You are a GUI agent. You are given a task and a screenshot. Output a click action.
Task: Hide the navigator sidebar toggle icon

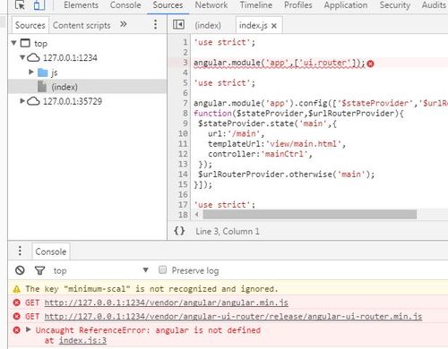(x=178, y=24)
